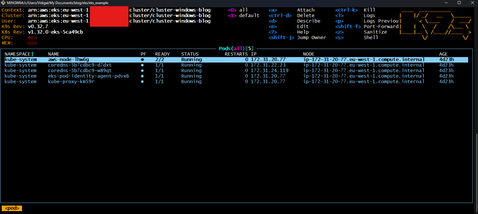The height and width of the screenshot is (214, 478).
Task: Click the MINGW64 icon in the title bar
Action: pos(3,2)
